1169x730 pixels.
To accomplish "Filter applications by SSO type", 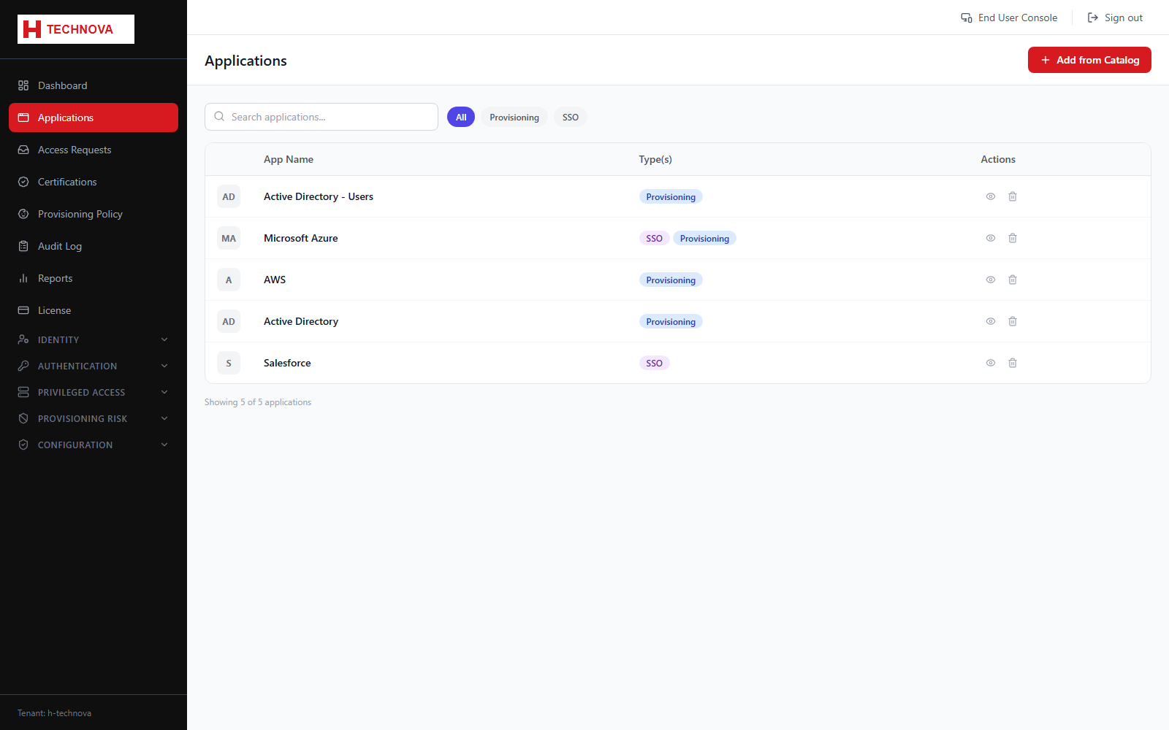I will coord(571,117).
